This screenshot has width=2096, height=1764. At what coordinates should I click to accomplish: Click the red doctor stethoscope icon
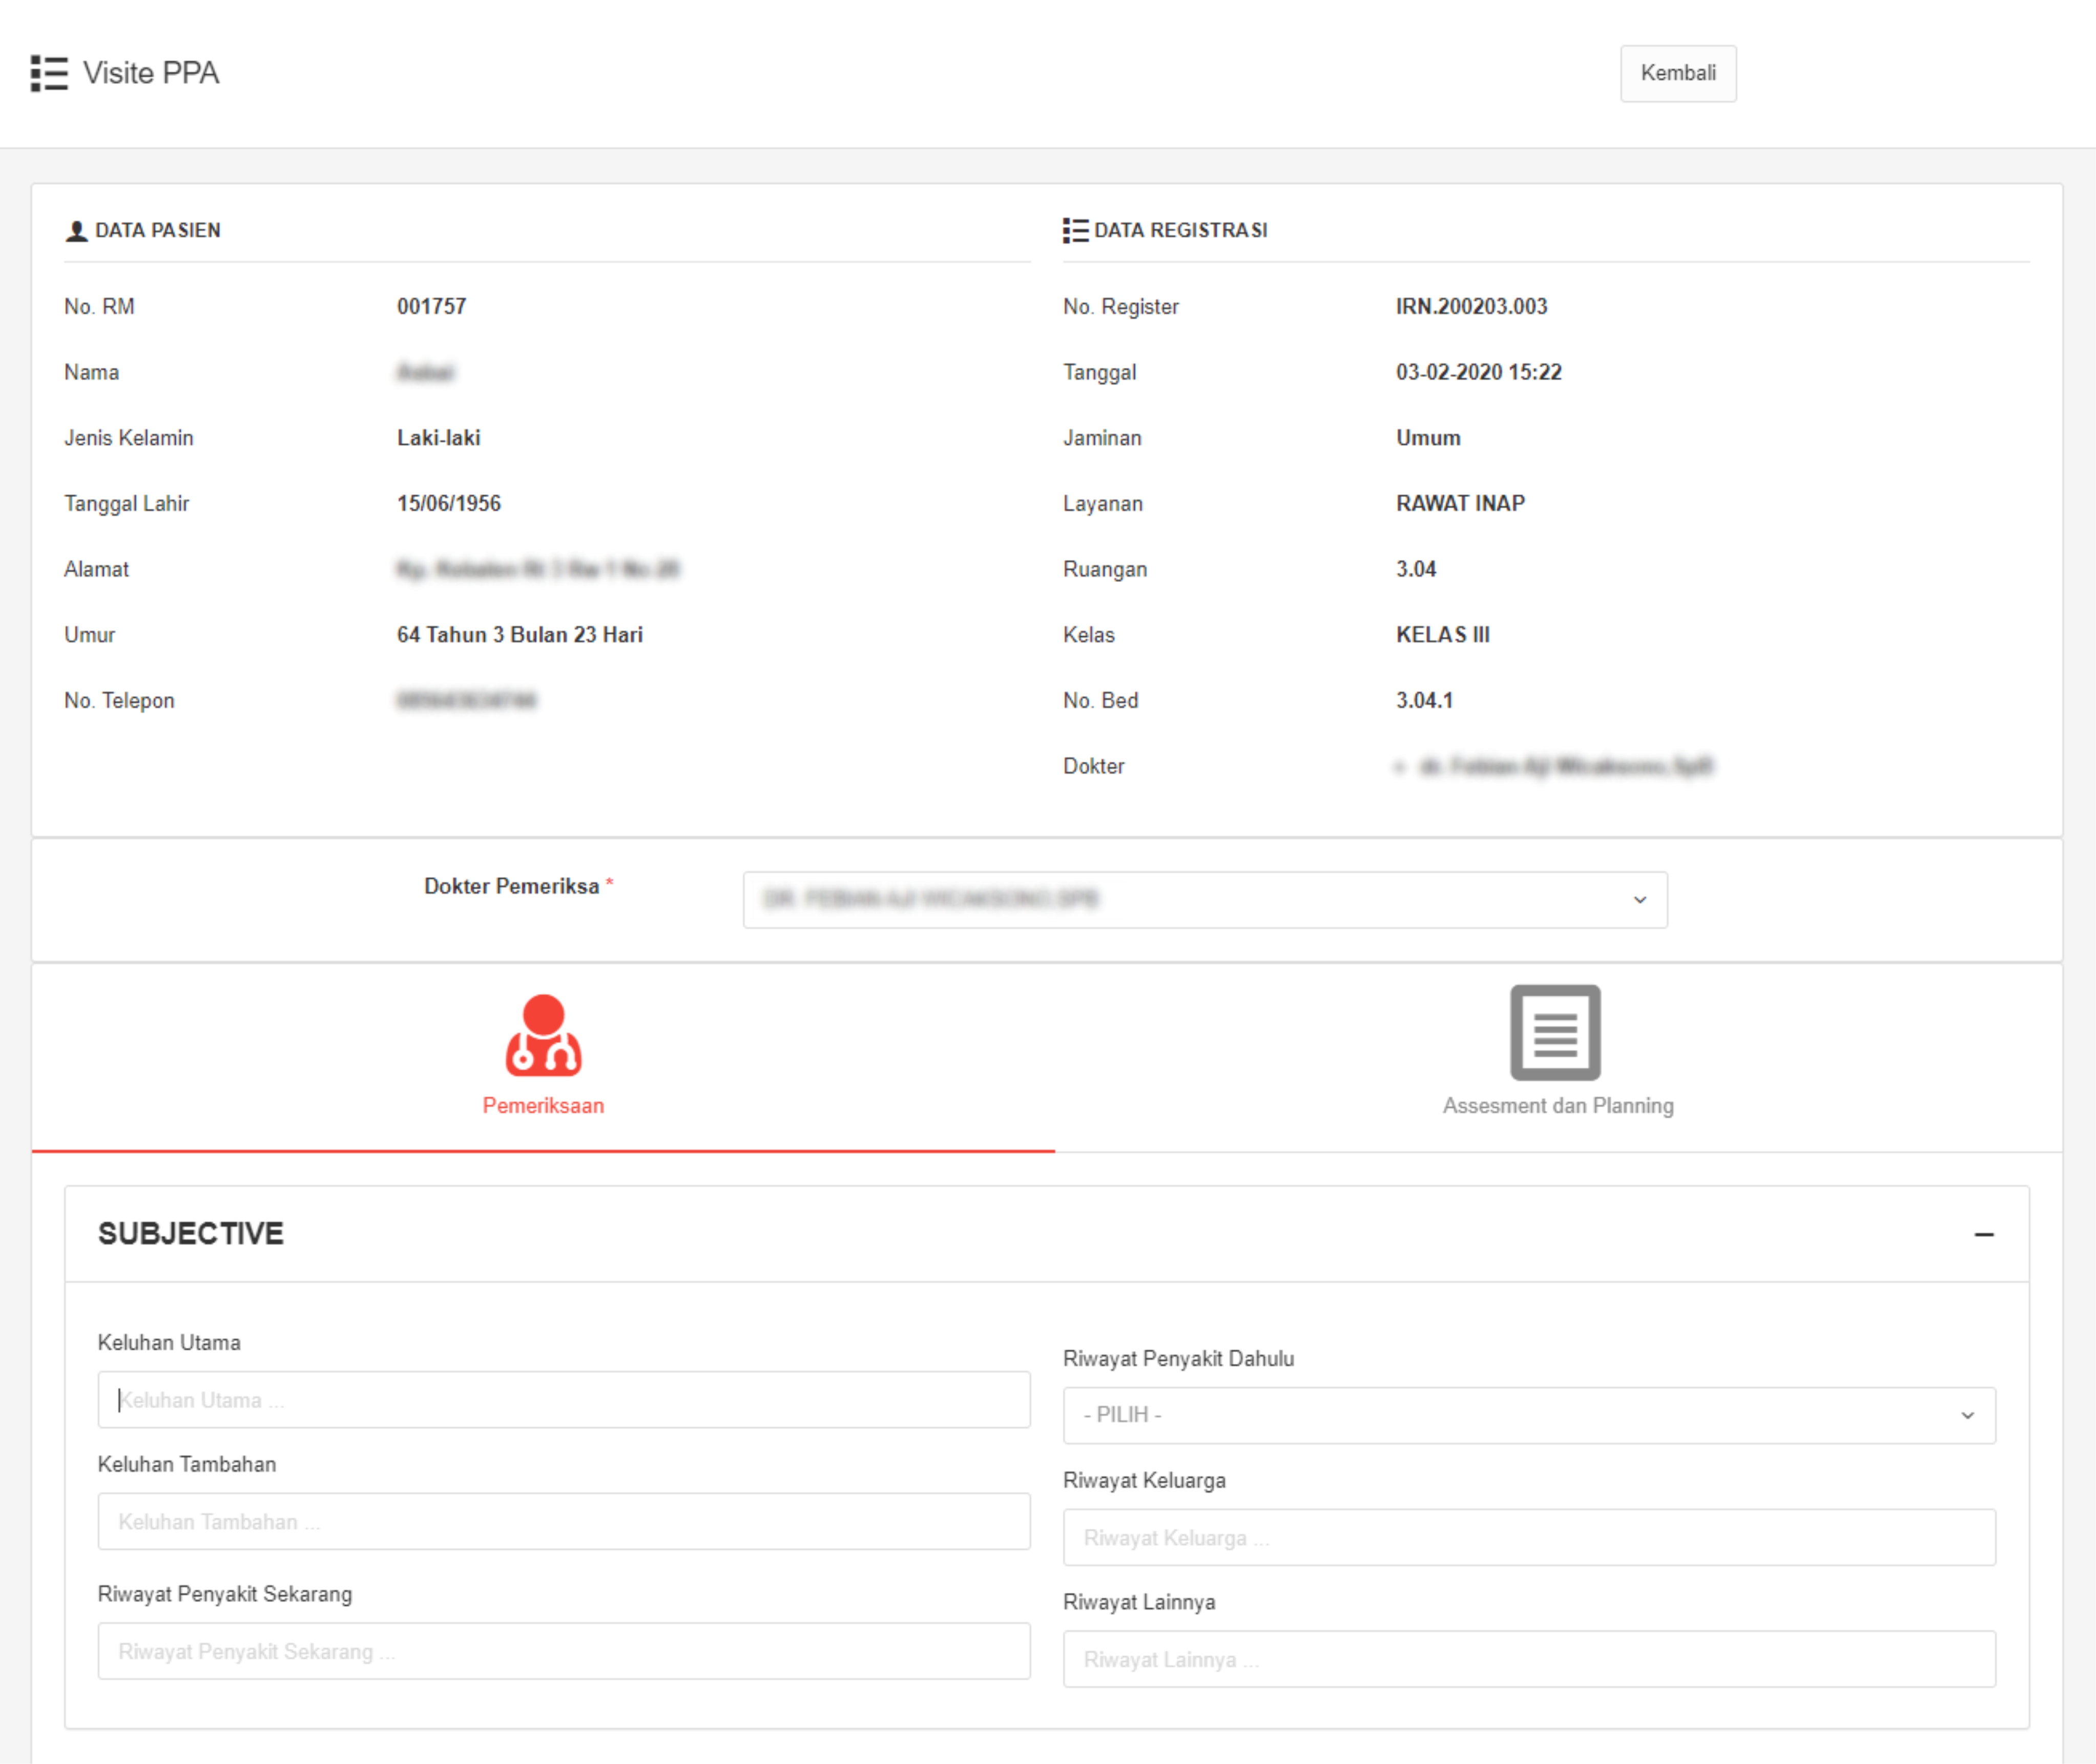[x=543, y=1036]
